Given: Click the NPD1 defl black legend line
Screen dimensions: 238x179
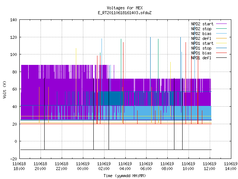Looking at the screenshot, I should (221, 58).
